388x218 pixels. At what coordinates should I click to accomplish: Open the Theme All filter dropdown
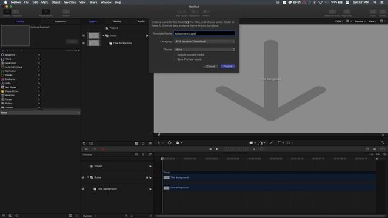(x=76, y=51)
